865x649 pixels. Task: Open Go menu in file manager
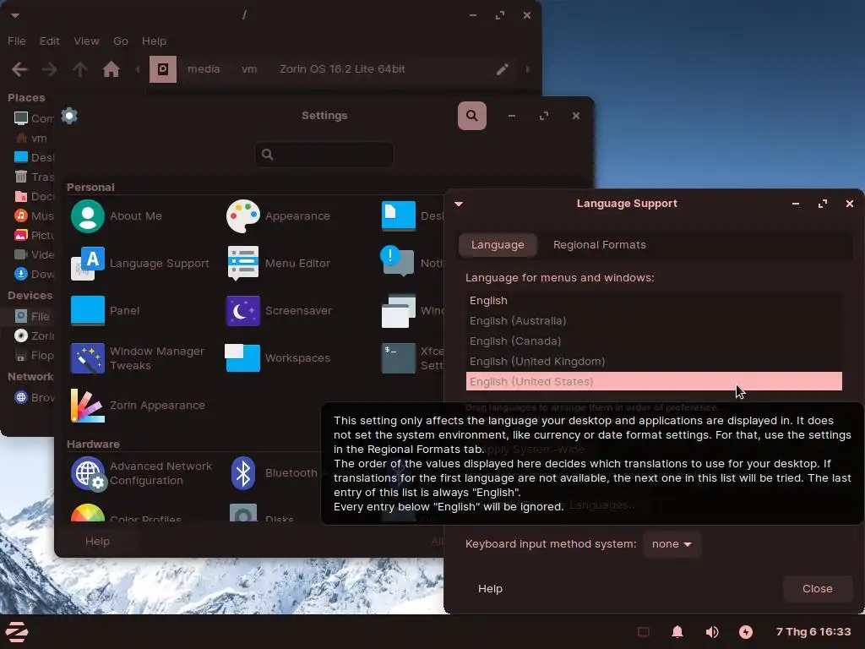(x=121, y=41)
